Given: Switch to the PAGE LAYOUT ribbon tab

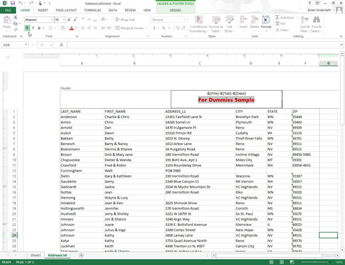Looking at the screenshot, I should pyautogui.click(x=66, y=10).
